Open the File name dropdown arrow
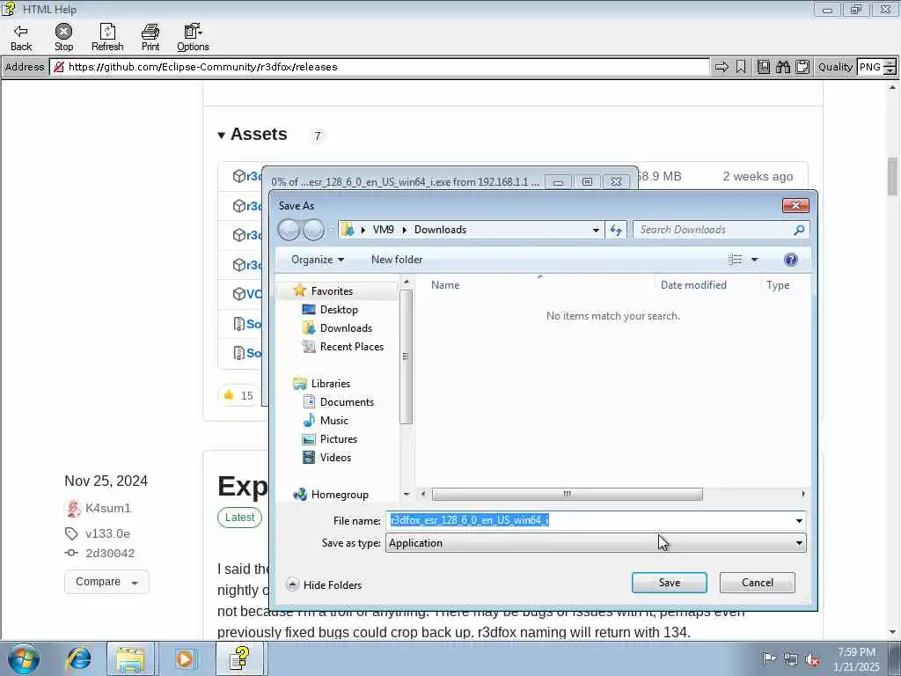This screenshot has width=901, height=676. click(799, 521)
